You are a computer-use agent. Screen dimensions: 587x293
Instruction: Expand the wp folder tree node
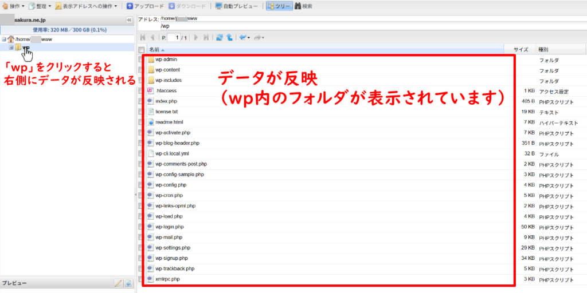click(11, 47)
